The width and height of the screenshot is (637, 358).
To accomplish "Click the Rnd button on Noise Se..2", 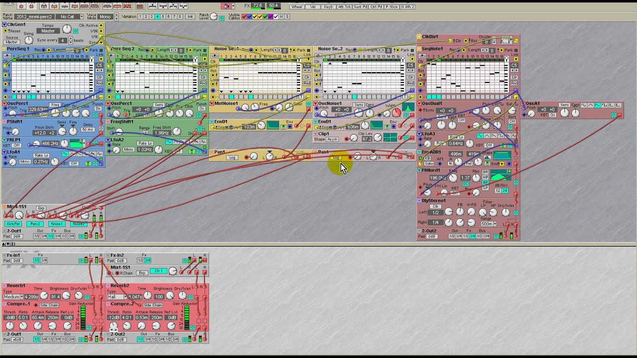I will (411, 83).
